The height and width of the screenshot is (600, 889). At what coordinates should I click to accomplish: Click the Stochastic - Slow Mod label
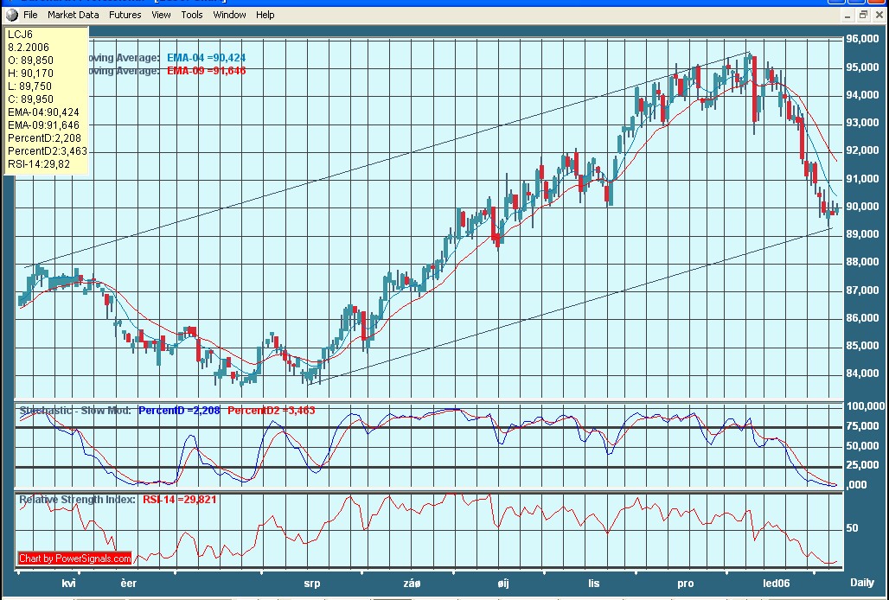[75, 410]
